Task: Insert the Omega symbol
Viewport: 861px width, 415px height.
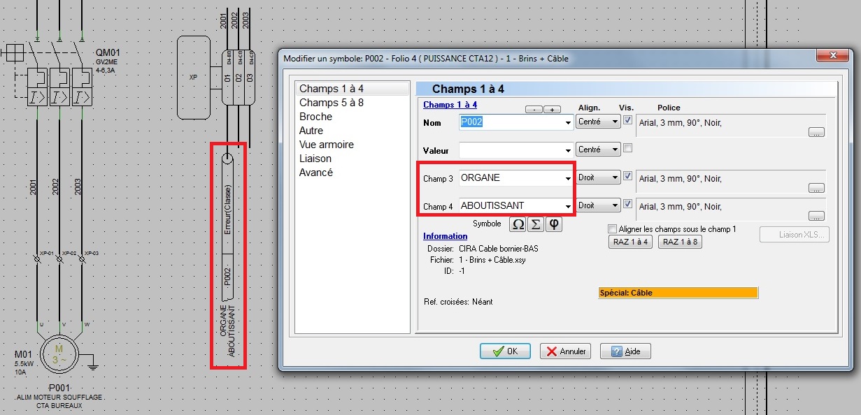Action: point(518,224)
